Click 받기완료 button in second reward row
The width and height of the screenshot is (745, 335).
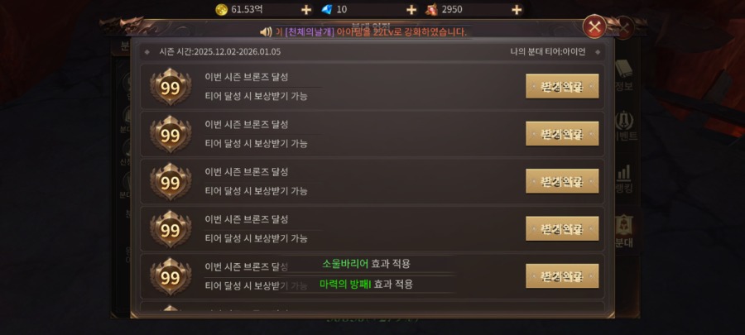(562, 134)
